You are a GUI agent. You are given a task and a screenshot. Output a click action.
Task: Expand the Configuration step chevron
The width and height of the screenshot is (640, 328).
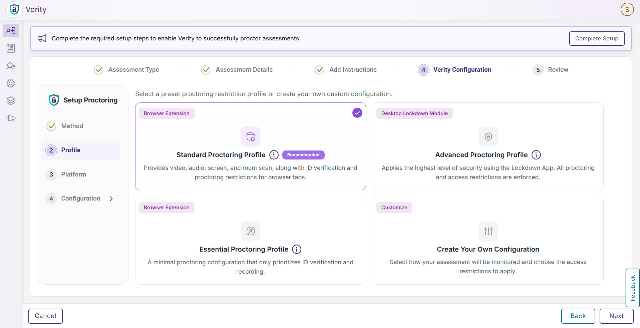click(x=111, y=199)
